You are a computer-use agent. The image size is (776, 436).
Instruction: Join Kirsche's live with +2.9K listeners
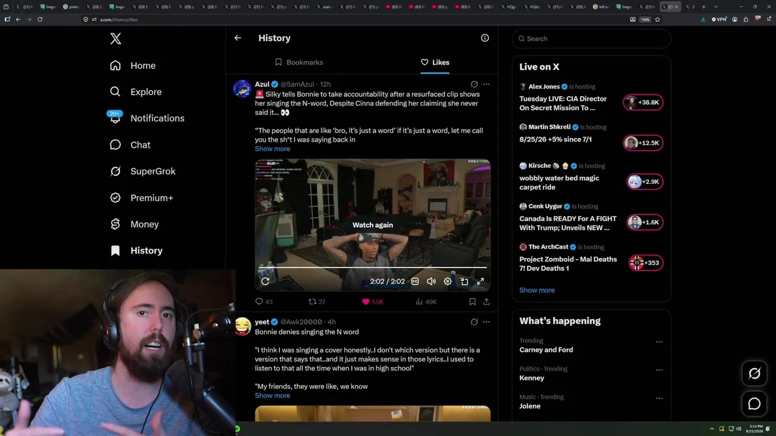click(x=645, y=182)
